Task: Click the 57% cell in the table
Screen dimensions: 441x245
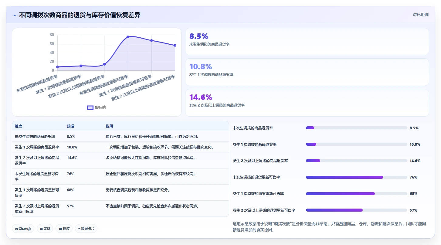Action: [x=70, y=206]
